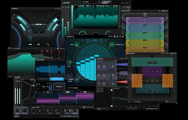188x120 pixels.
Task: Select the purple Bassroom EQ band
Action: (x=145, y=21)
